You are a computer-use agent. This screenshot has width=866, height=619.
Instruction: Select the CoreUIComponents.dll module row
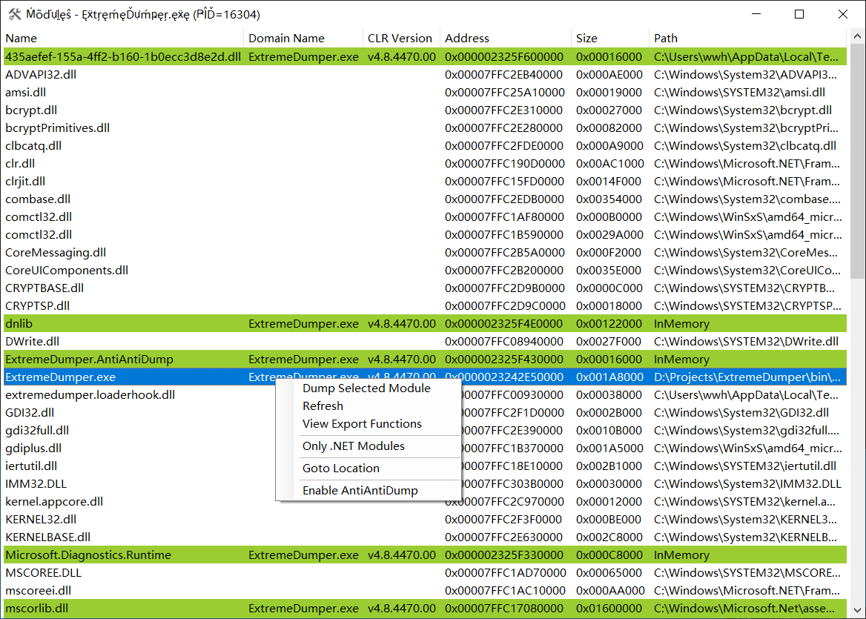pyautogui.click(x=425, y=270)
